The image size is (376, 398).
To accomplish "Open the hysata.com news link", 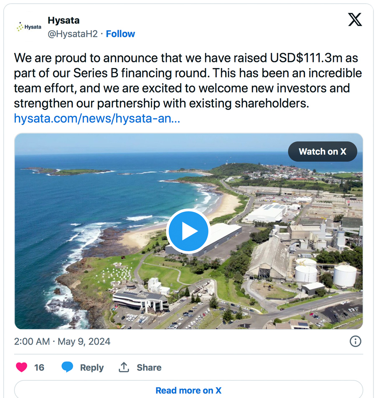I will coord(97,118).
